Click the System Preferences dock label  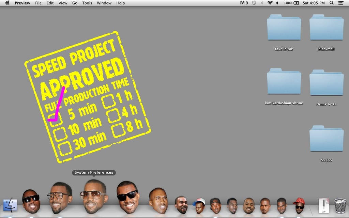pos(93,172)
